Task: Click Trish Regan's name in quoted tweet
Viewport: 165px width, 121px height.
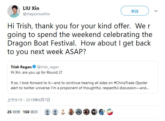Action: tap(20, 67)
